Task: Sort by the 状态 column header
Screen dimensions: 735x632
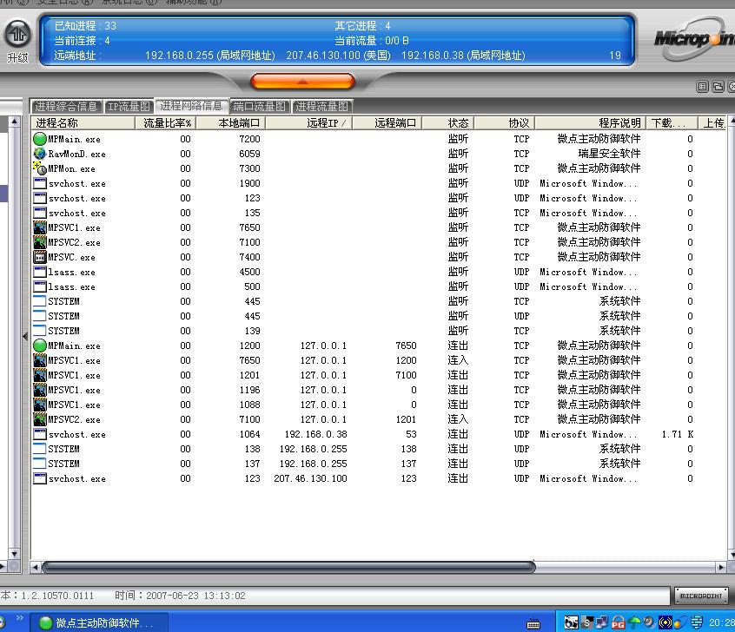Action: [448, 122]
